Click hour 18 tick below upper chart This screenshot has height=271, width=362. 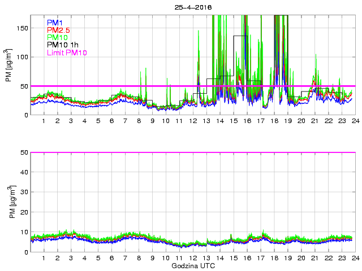(274, 121)
